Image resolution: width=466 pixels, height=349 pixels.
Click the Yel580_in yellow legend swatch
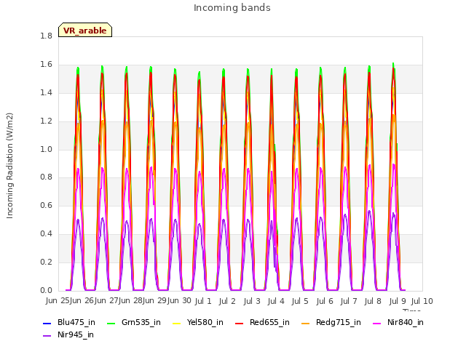click(176, 323)
